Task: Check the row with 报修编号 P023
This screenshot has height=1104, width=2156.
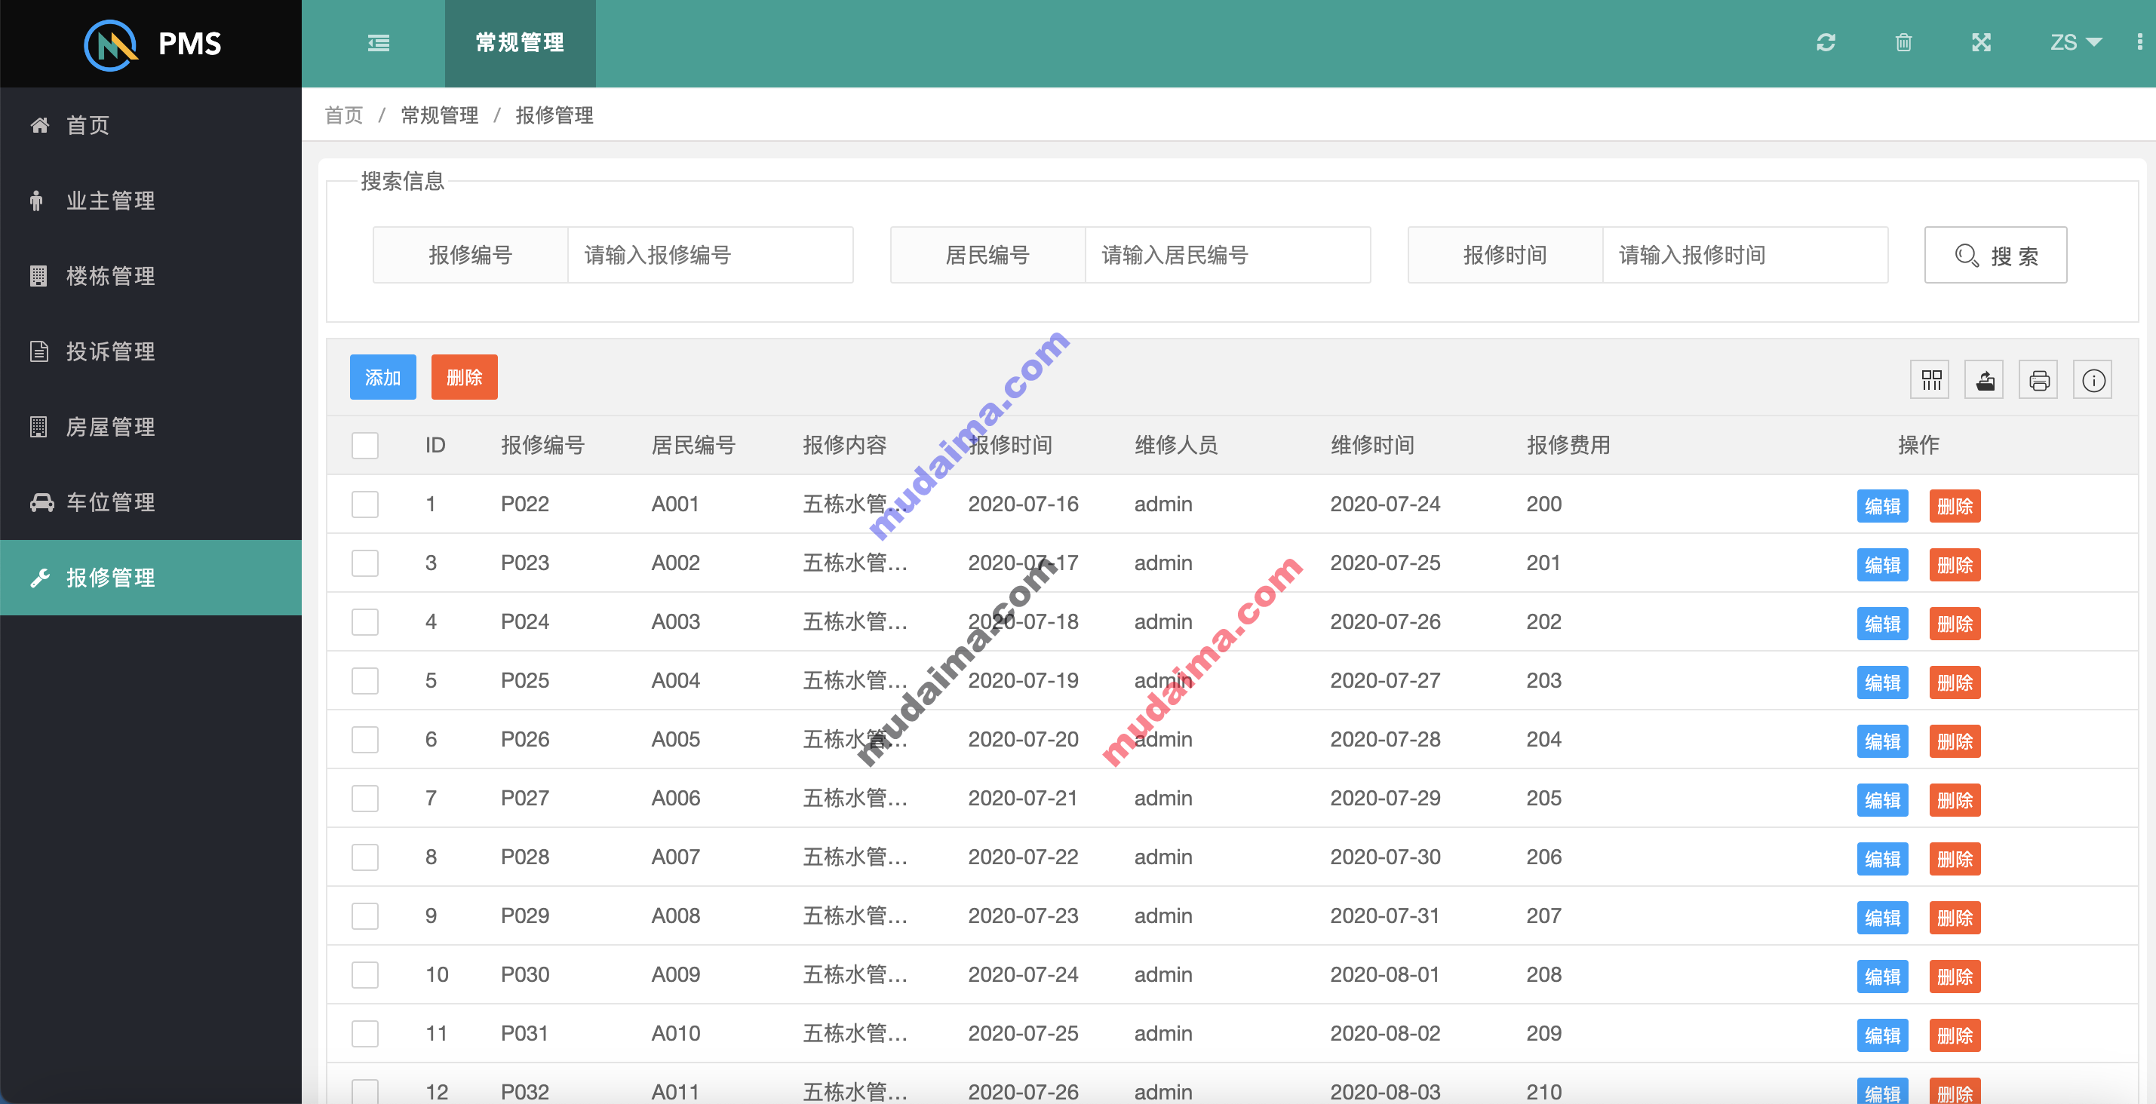Action: click(365, 563)
